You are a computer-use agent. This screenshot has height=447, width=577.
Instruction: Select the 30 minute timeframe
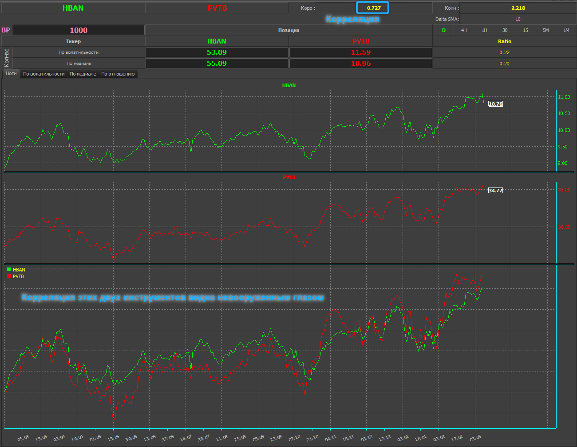505,30
